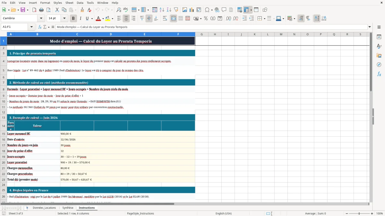This screenshot has width=385, height=216.
Task: Click the Copy icon
Action: click(x=64, y=10)
